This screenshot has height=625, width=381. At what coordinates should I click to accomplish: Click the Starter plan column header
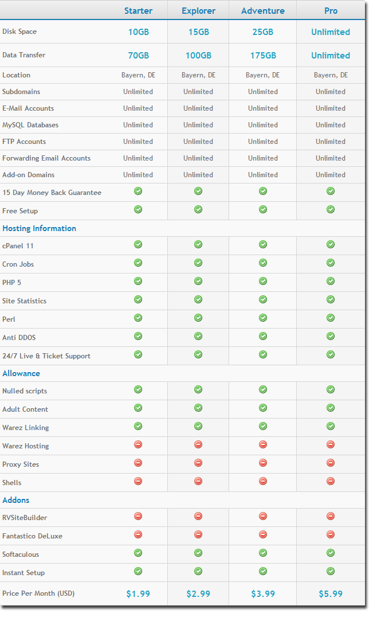click(138, 11)
